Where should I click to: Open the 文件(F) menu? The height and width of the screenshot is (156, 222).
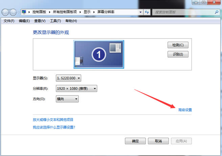[x=9, y=21]
